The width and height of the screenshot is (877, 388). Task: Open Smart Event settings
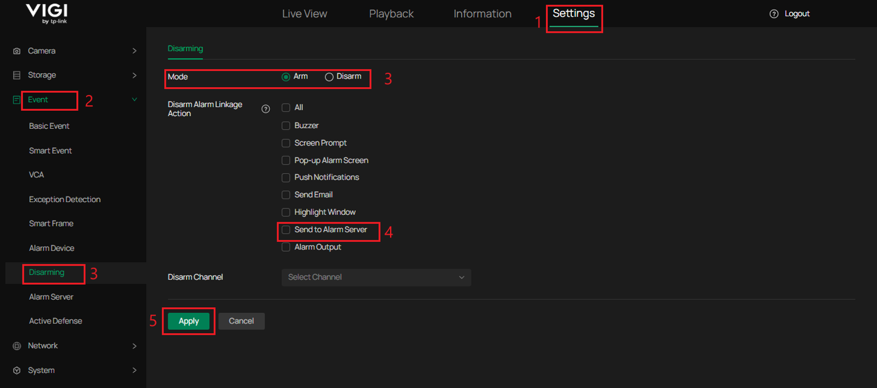coord(50,151)
